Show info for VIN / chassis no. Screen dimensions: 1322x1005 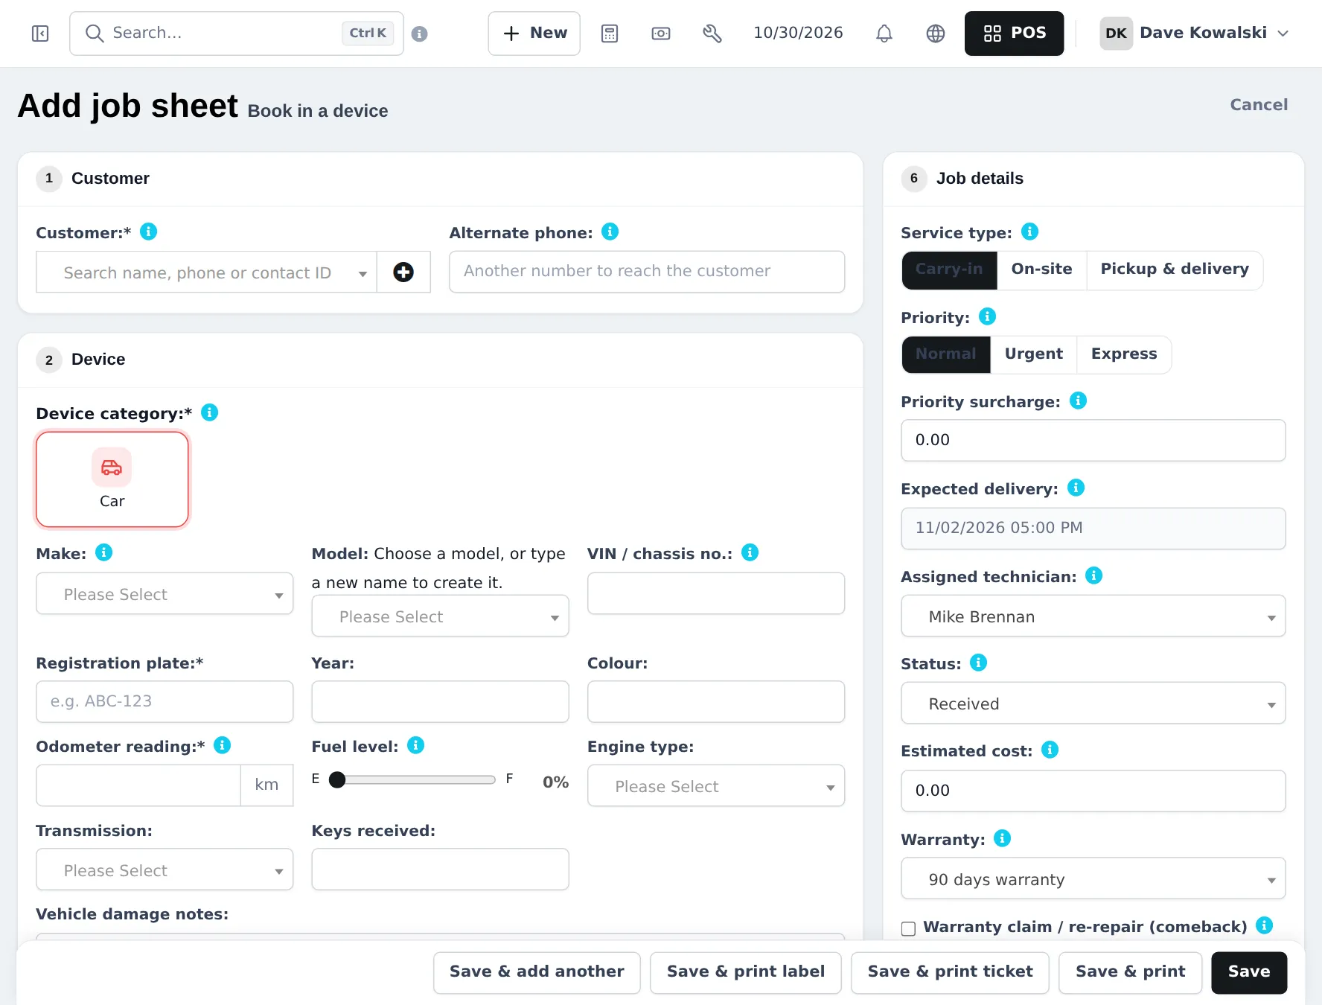coord(750,552)
